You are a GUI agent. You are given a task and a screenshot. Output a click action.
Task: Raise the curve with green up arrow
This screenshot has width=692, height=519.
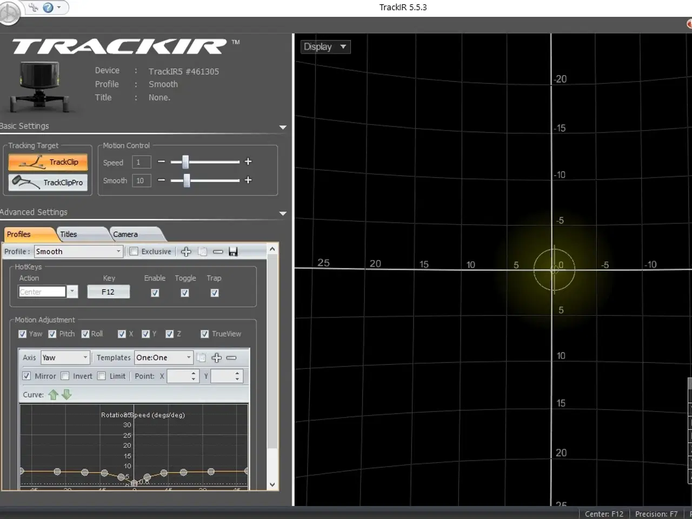point(54,395)
